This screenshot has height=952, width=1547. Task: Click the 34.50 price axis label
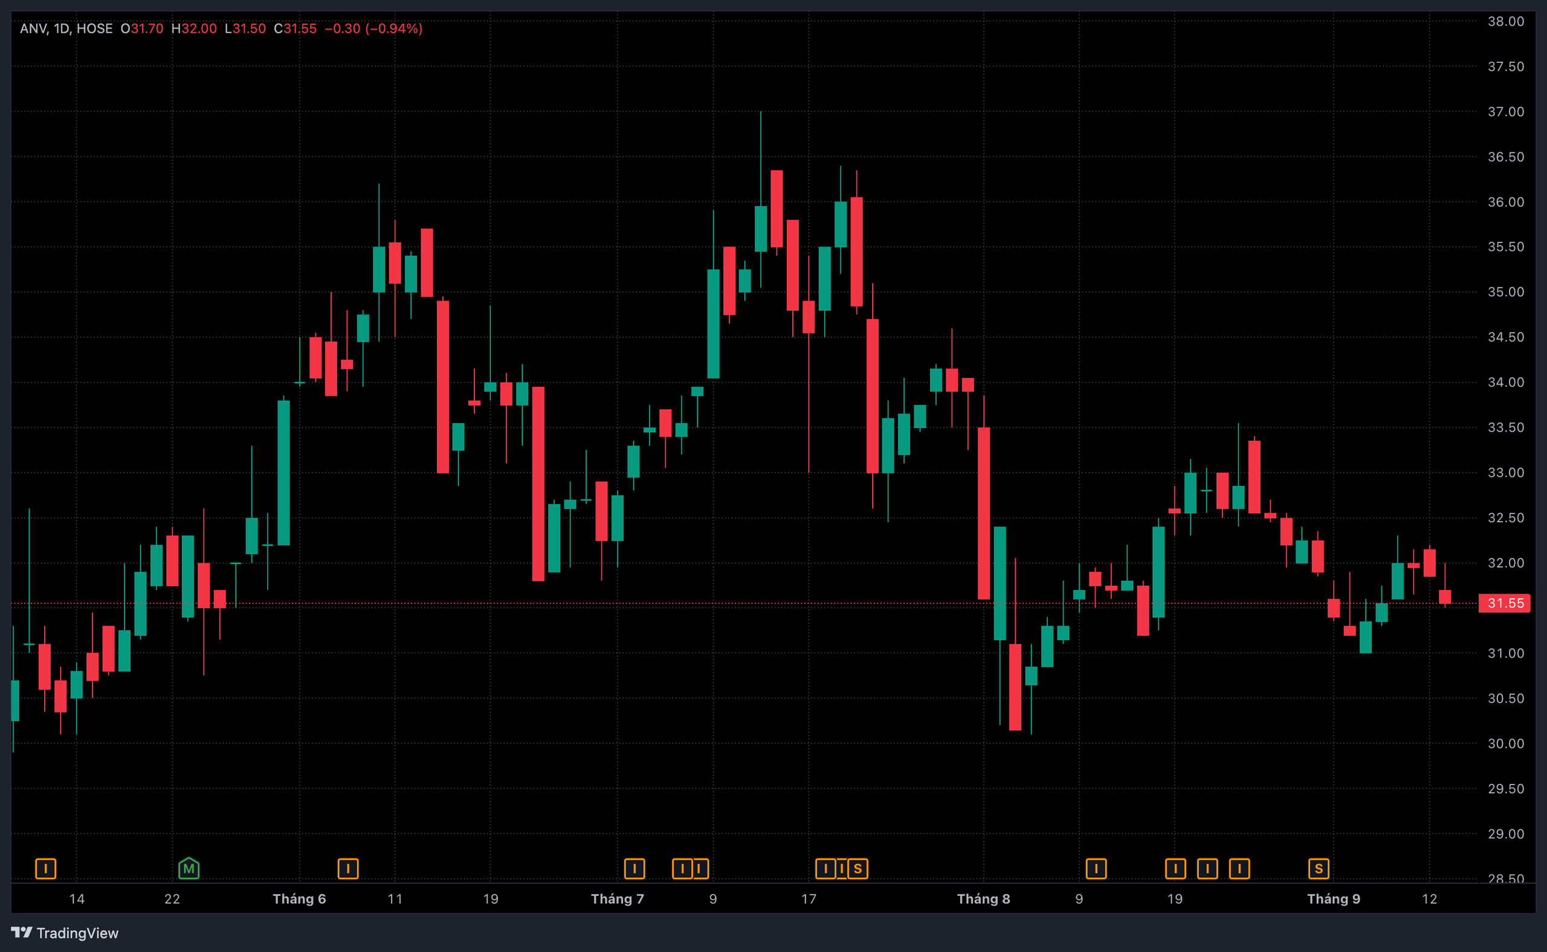click(1506, 337)
